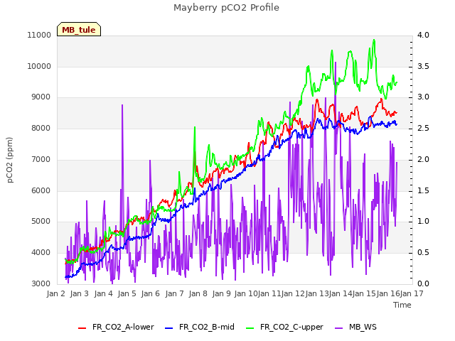This screenshot has height=341, width=455.
Task: Click the 3.5 right axis tick label
Action: point(423,66)
